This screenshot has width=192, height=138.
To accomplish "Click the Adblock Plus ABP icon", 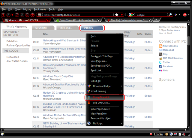I will [x=185, y=15].
